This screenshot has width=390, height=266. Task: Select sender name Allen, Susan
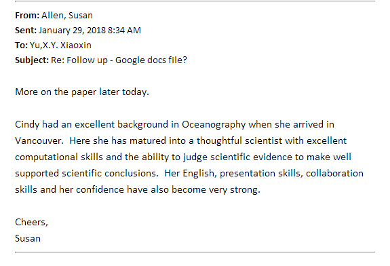click(67, 16)
